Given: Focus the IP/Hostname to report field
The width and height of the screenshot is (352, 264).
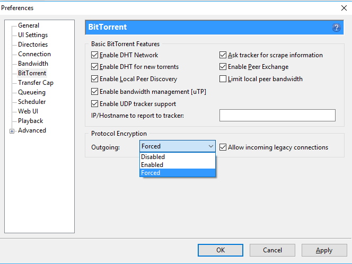Looking at the screenshot, I should pyautogui.click(x=277, y=116).
